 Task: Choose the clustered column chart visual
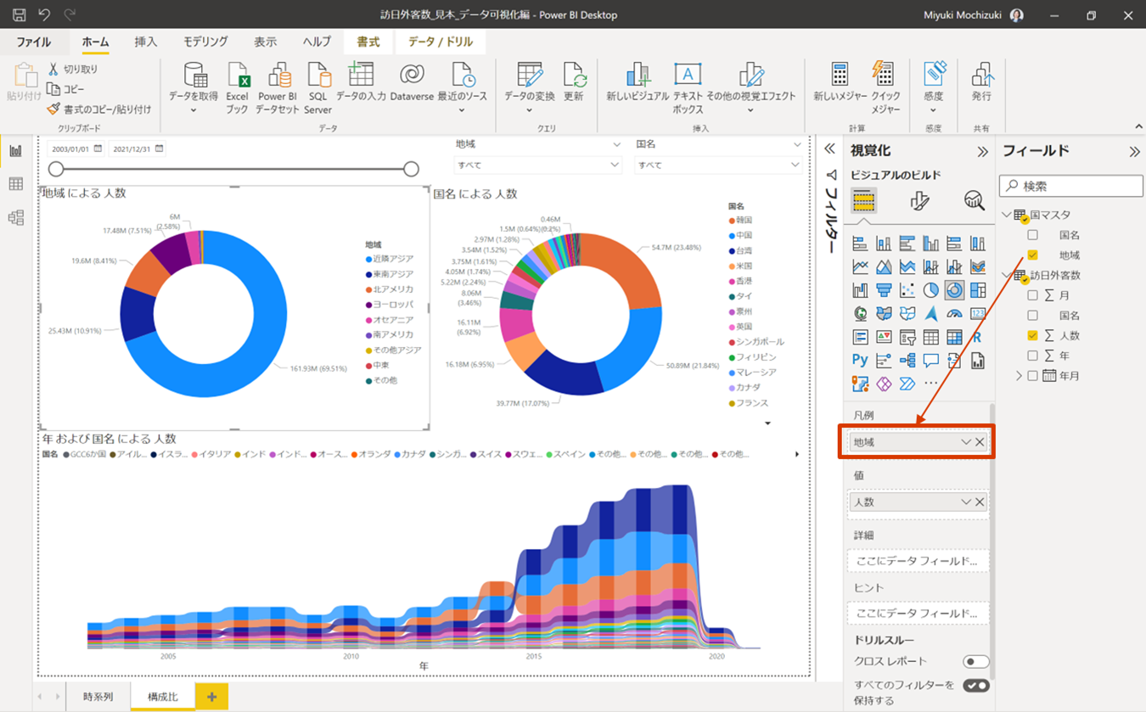point(930,244)
